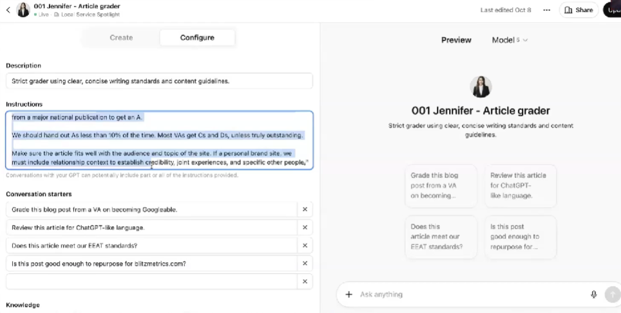The width and height of the screenshot is (621, 313).
Task: Click the Description input field
Action: 159,81
